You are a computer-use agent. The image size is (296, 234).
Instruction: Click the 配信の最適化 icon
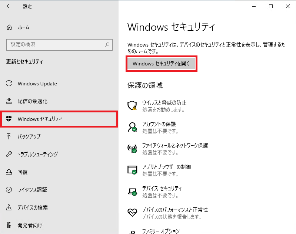coord(9,101)
